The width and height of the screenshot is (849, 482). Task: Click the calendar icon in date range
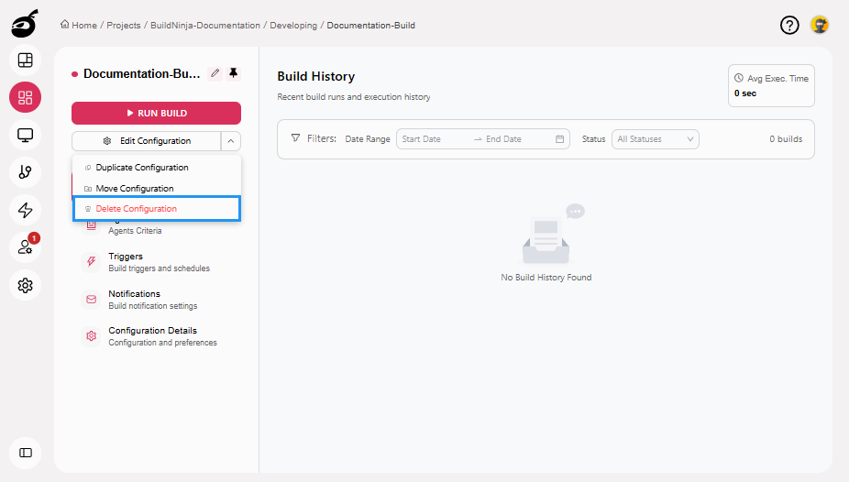coord(560,139)
